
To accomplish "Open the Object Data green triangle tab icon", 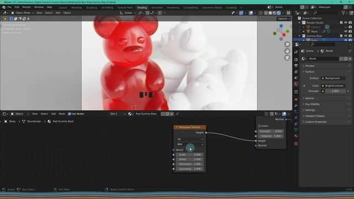I will (296, 130).
